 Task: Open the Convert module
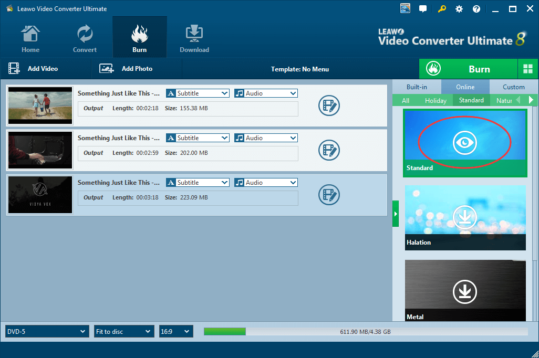pyautogui.click(x=85, y=39)
